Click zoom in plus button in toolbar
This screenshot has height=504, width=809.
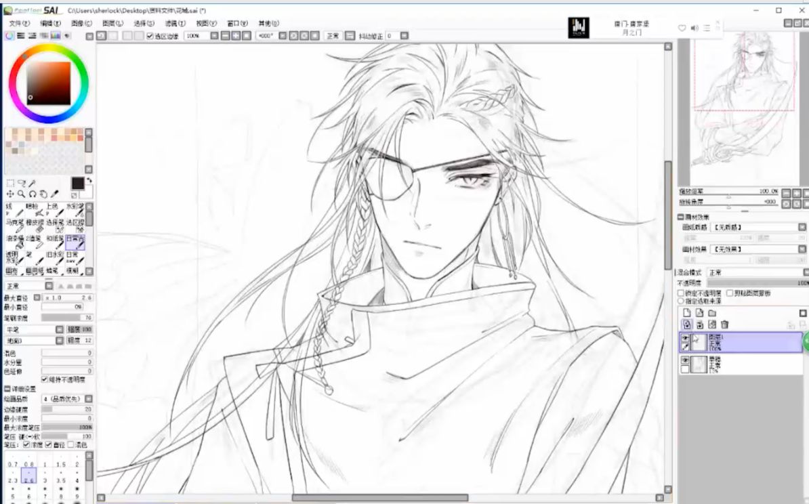pos(236,36)
